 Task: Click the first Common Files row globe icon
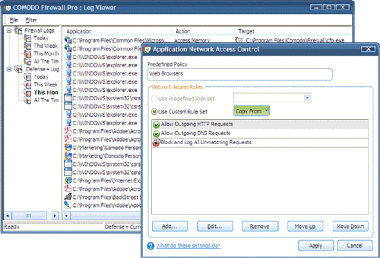(x=68, y=40)
